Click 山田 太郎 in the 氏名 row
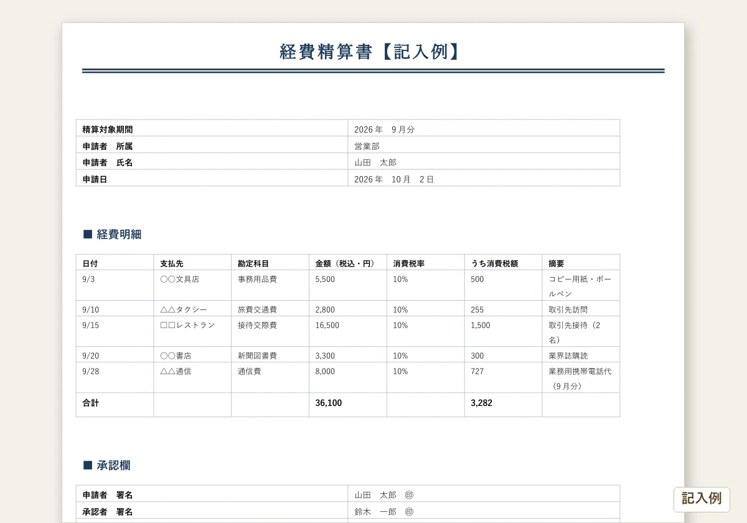The height and width of the screenshot is (523, 747). tap(375, 163)
